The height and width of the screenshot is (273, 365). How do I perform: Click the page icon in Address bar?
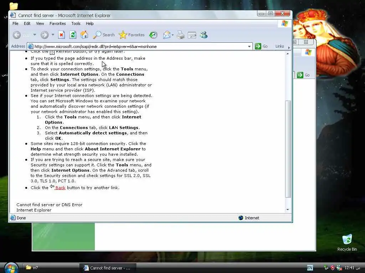(x=31, y=46)
